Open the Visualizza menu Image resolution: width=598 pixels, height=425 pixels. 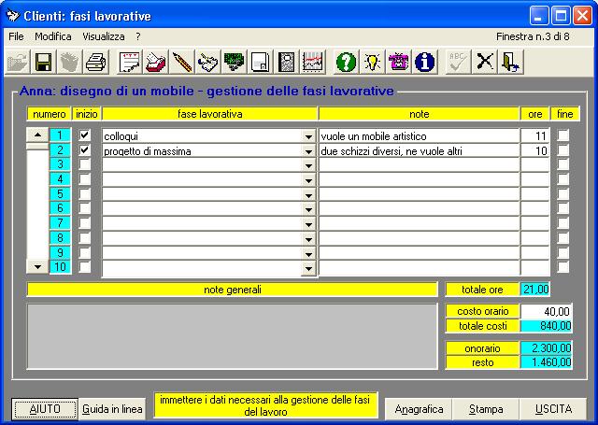coord(103,35)
